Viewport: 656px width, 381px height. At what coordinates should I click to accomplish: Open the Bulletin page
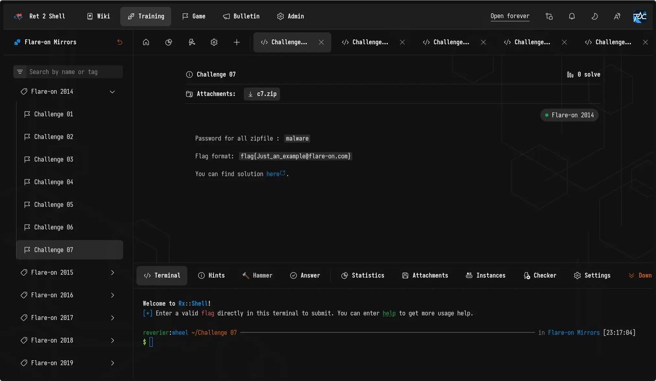[241, 16]
